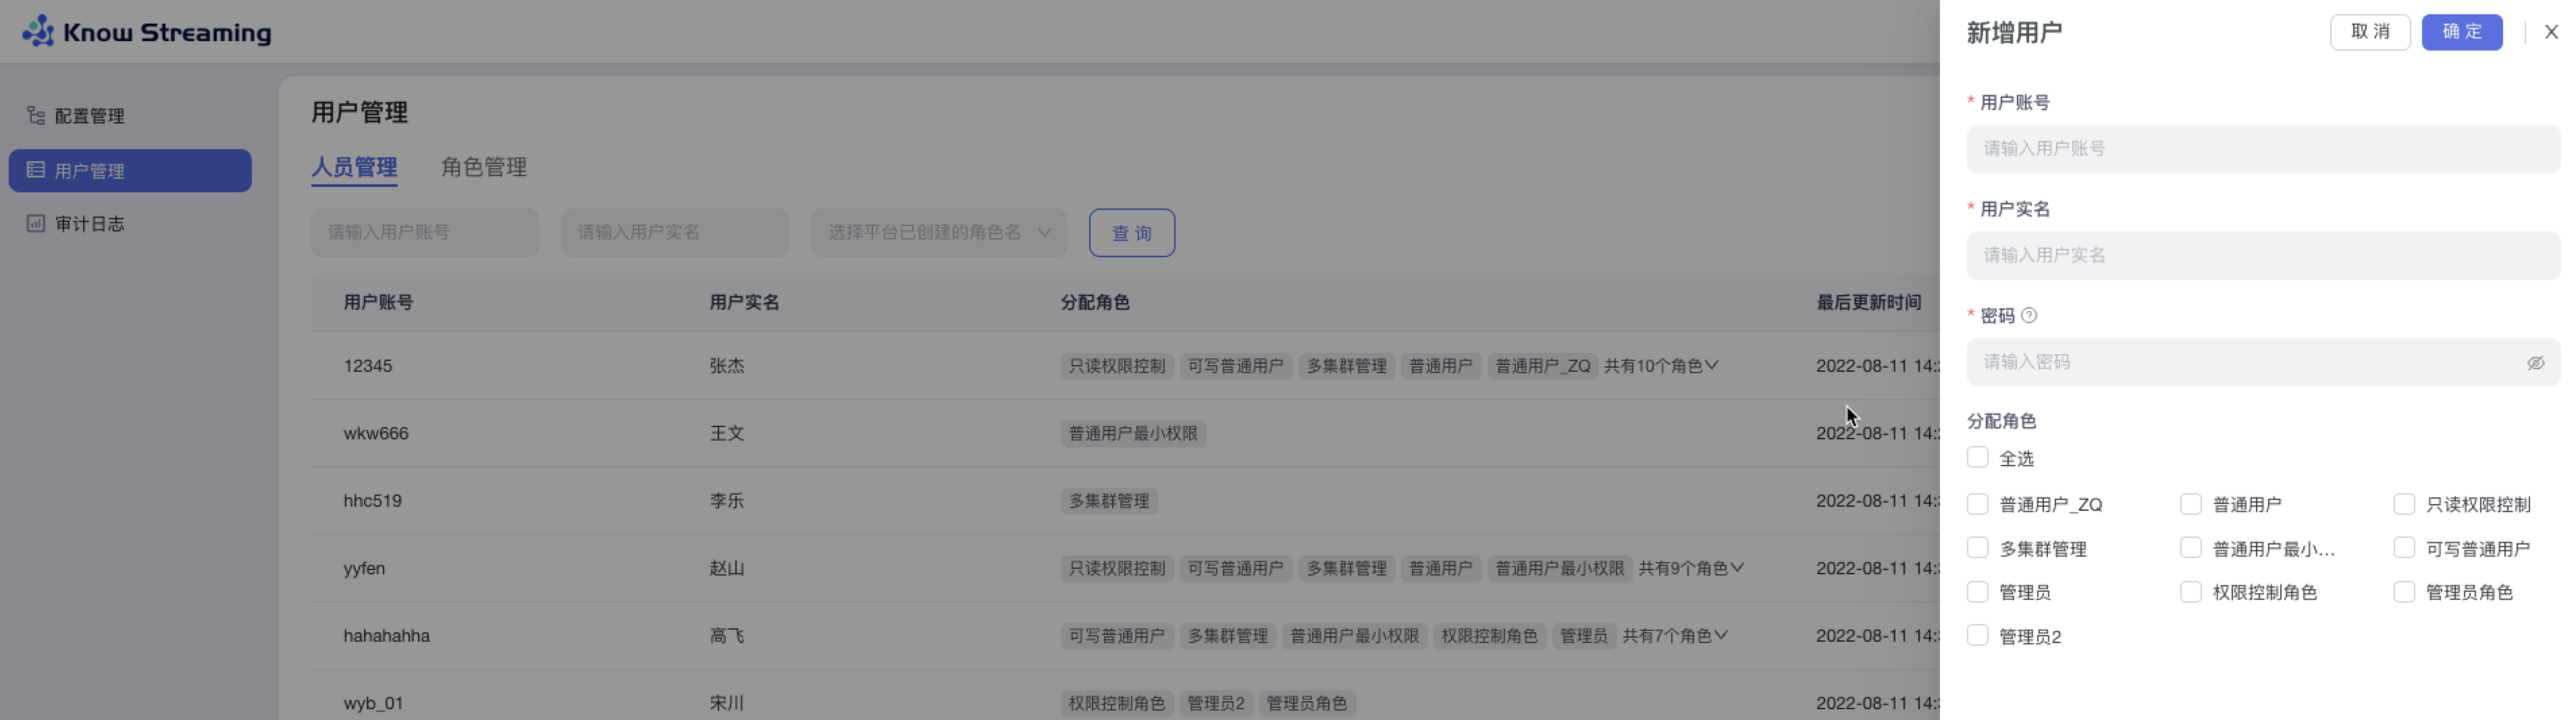Click the 取消 button
The image size is (2576, 720).
(2370, 32)
